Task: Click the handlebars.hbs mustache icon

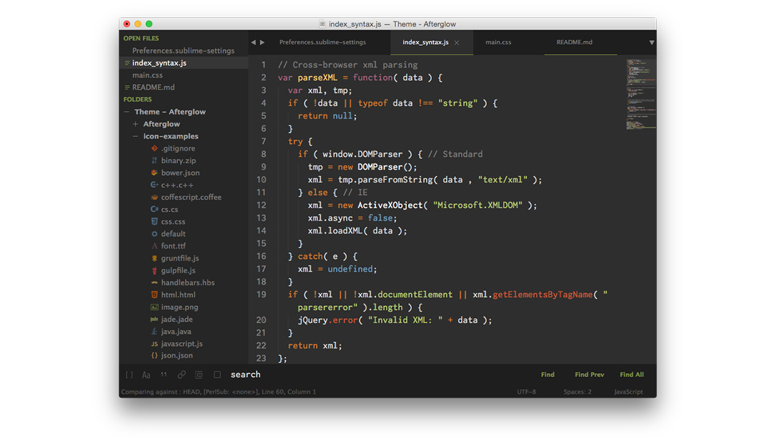Action: tap(154, 283)
